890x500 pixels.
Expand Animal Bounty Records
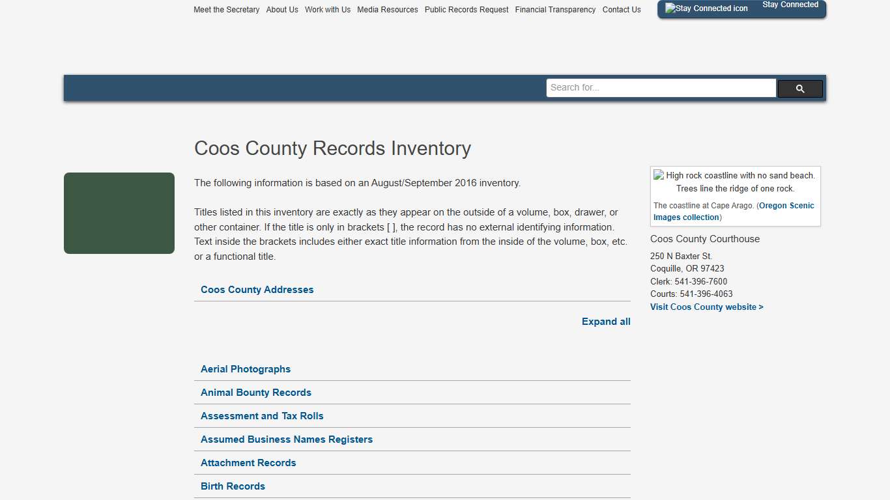(256, 393)
